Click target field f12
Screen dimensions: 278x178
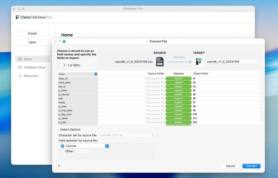[x=195, y=122]
